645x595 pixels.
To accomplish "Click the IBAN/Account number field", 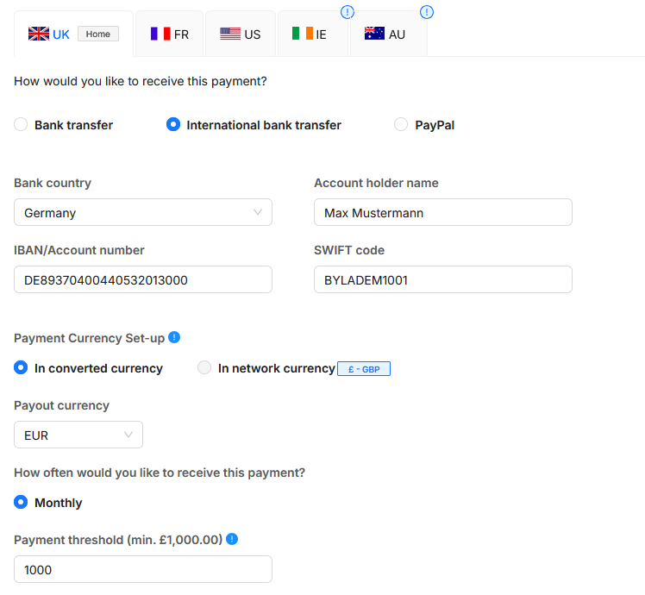I will click(143, 280).
